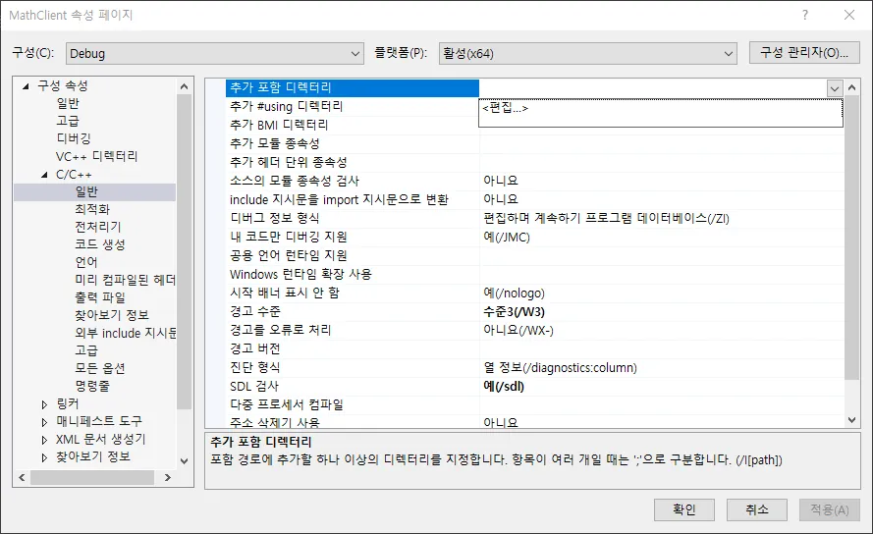Click the 예(/JMC) value cell
Screen dimensions: 873x534
506,238
